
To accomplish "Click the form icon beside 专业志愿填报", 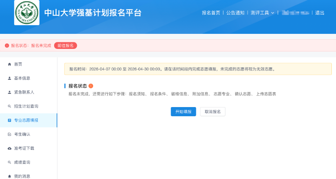I will coord(10,120).
